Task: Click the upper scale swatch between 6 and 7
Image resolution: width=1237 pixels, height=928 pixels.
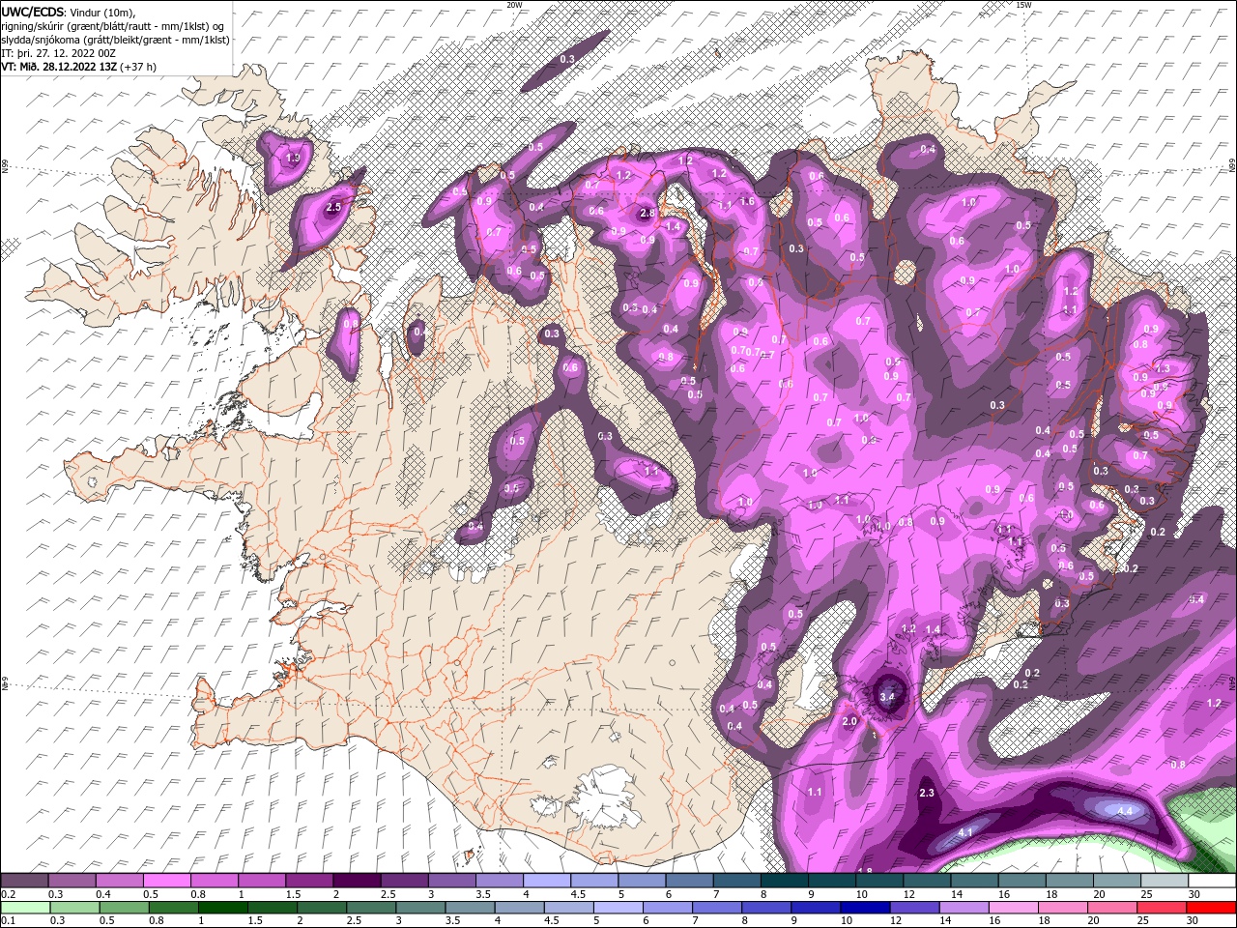Action: click(689, 881)
